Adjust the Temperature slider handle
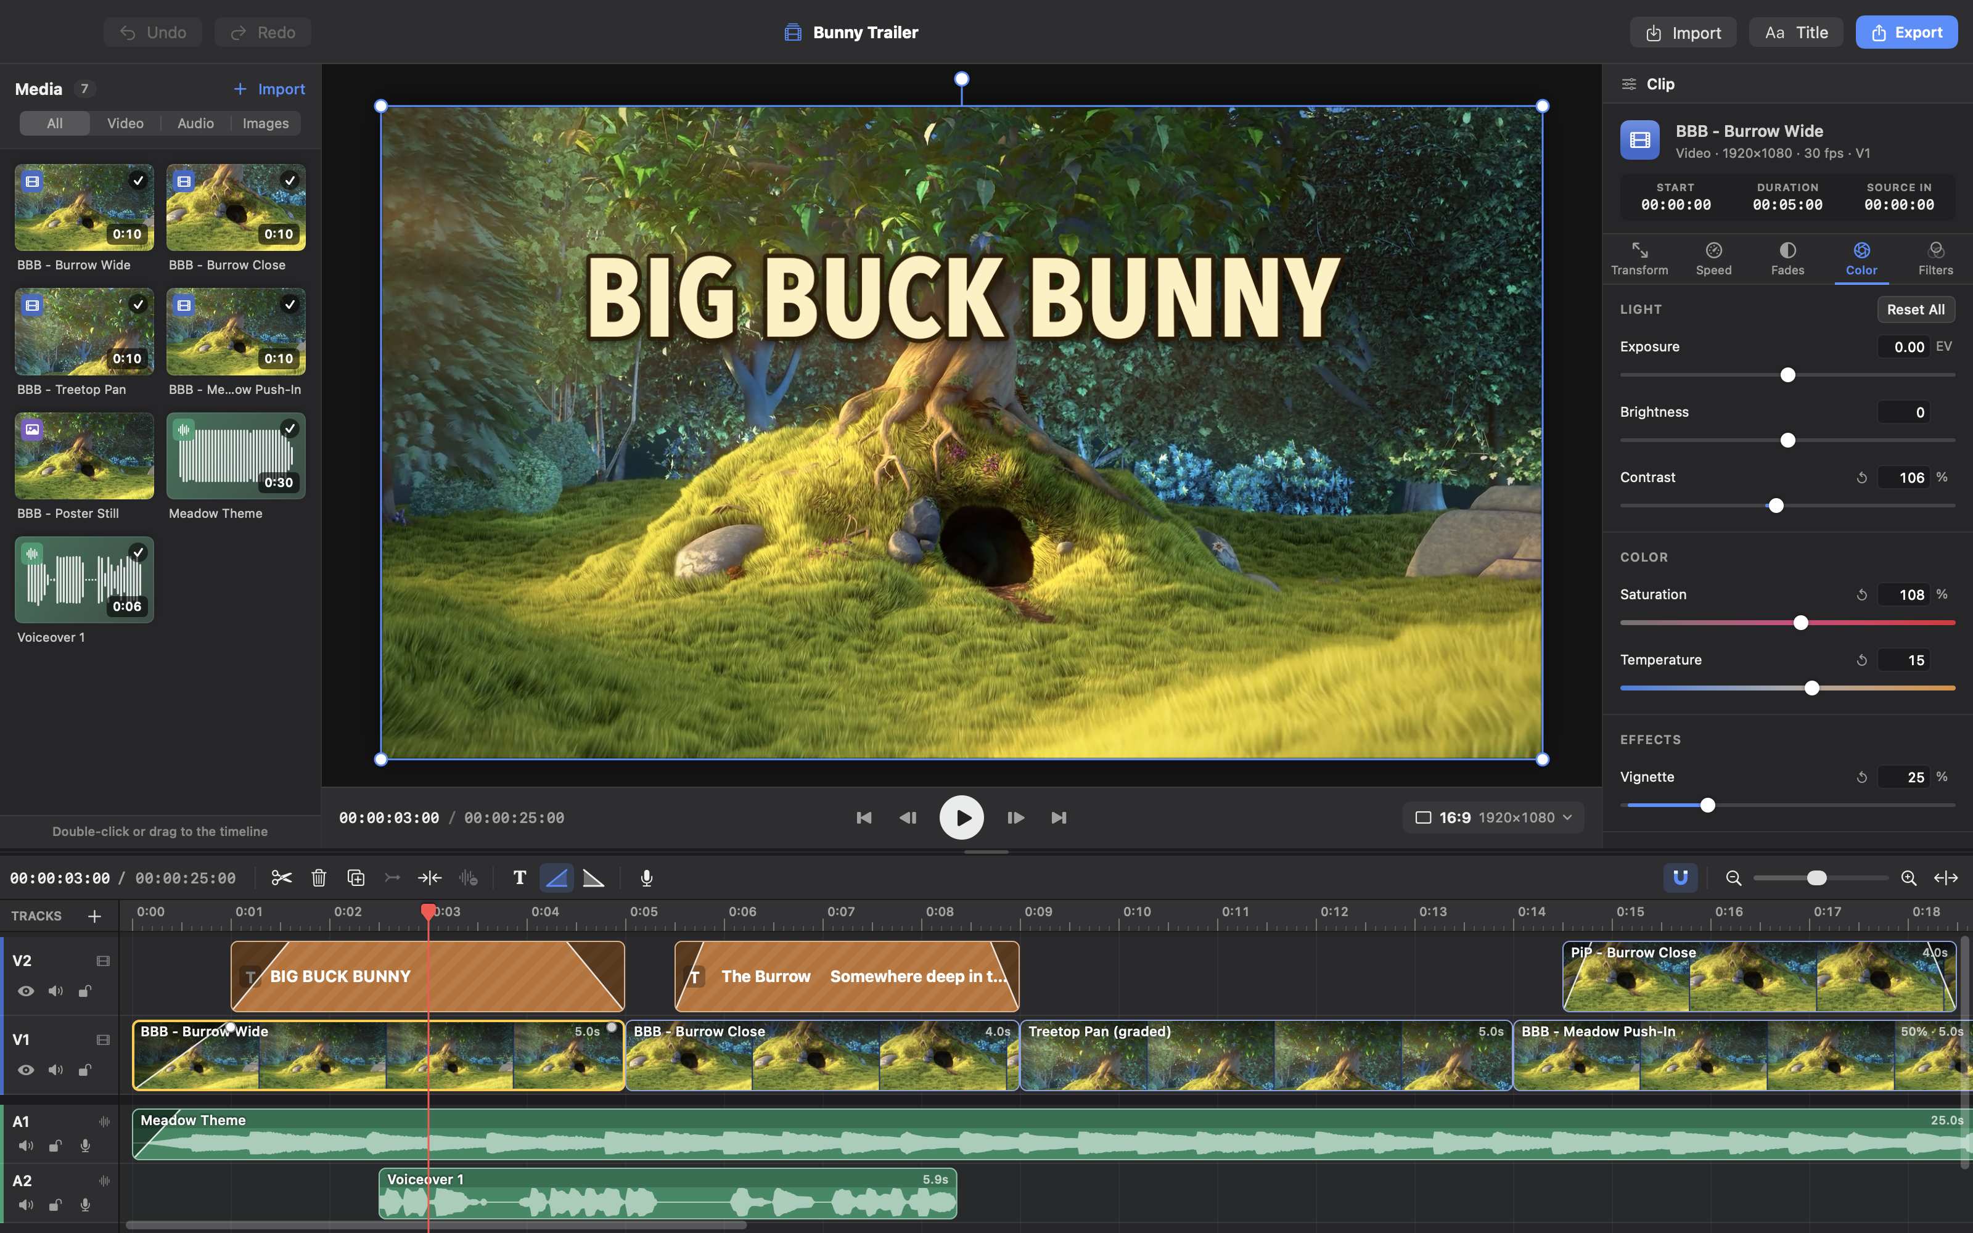1973x1233 pixels. point(1811,688)
